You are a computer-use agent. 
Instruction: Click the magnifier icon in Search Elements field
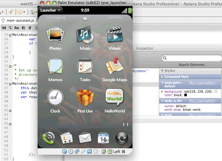pos(165,58)
